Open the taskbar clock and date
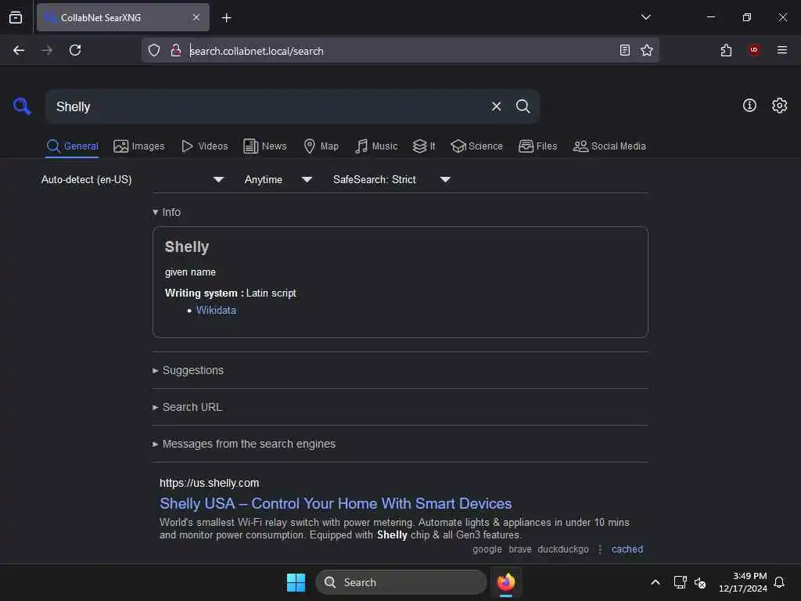Screen dimensions: 801x601 pyautogui.click(x=743, y=582)
